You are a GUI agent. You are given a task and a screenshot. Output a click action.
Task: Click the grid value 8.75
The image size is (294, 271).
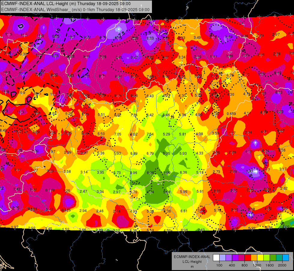(x=118, y=96)
